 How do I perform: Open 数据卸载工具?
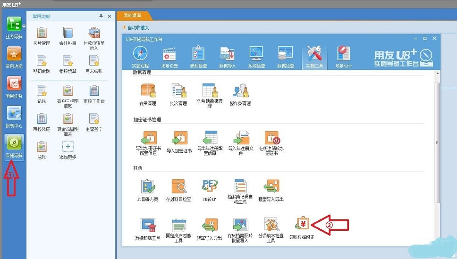pyautogui.click(x=148, y=229)
